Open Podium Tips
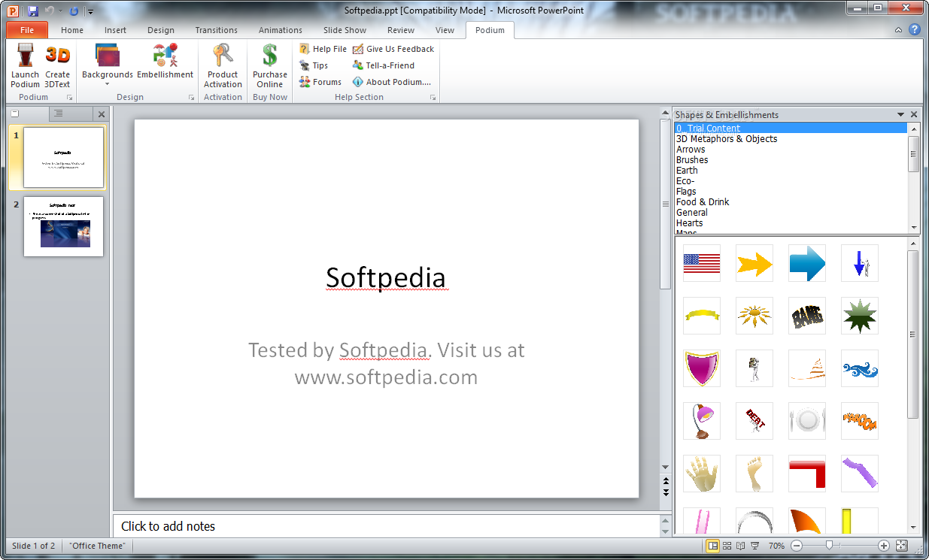Viewport: 929px width, 560px height. pyautogui.click(x=314, y=65)
